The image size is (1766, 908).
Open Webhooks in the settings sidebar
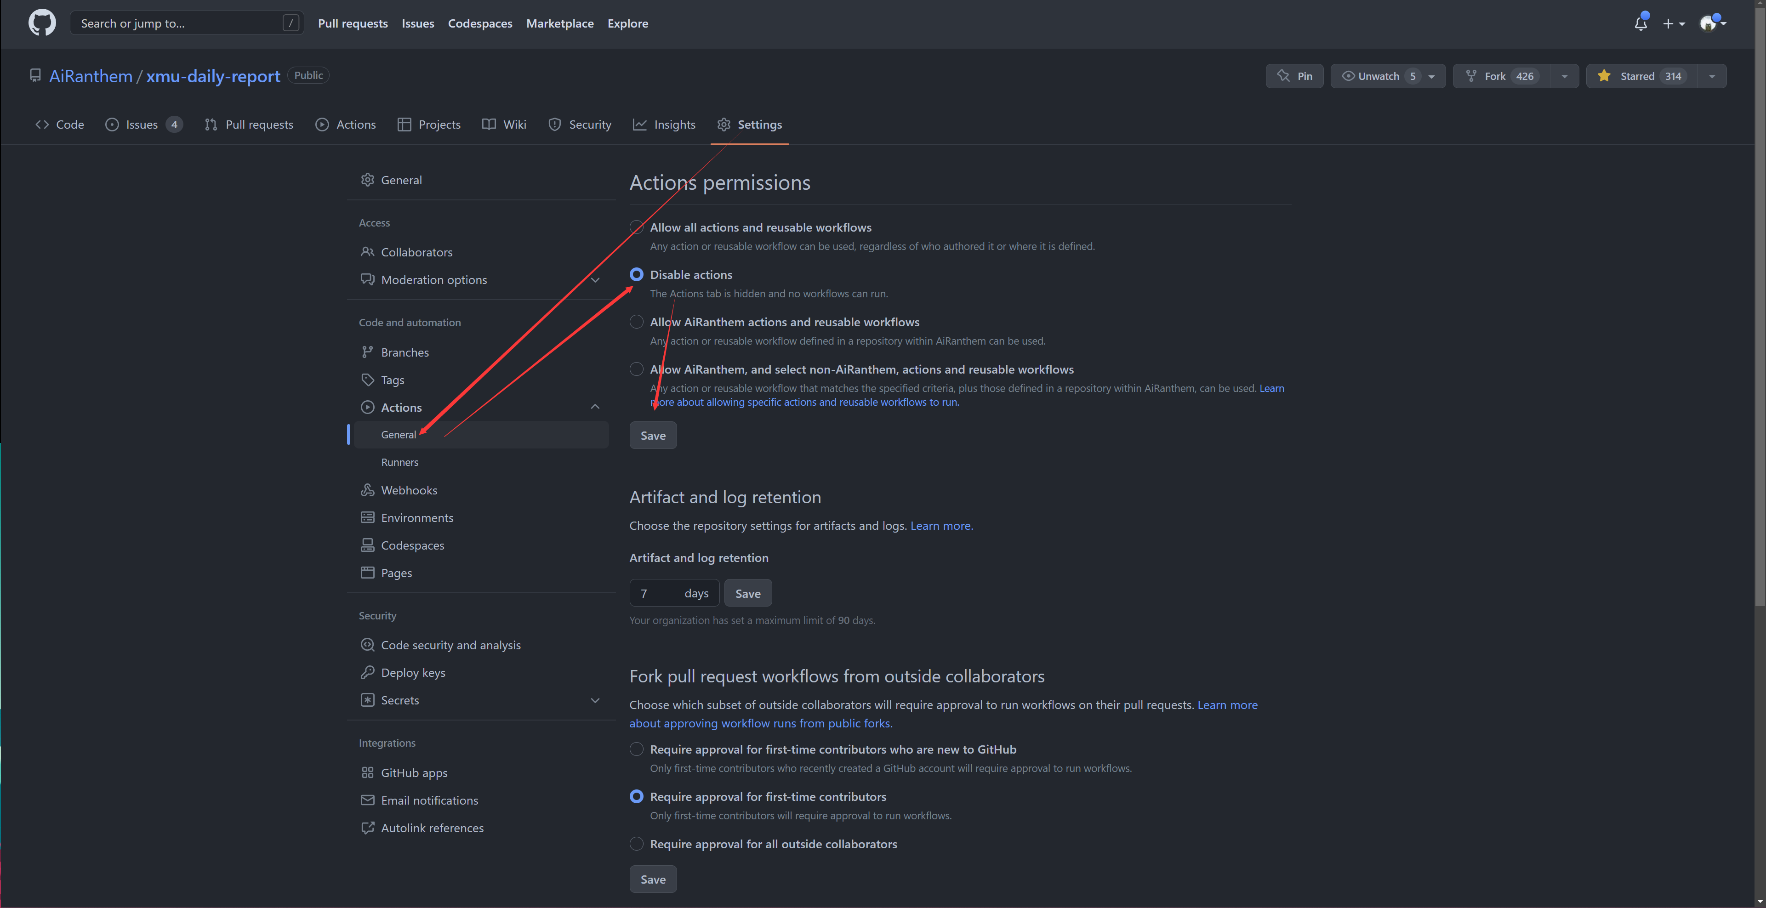click(x=409, y=490)
